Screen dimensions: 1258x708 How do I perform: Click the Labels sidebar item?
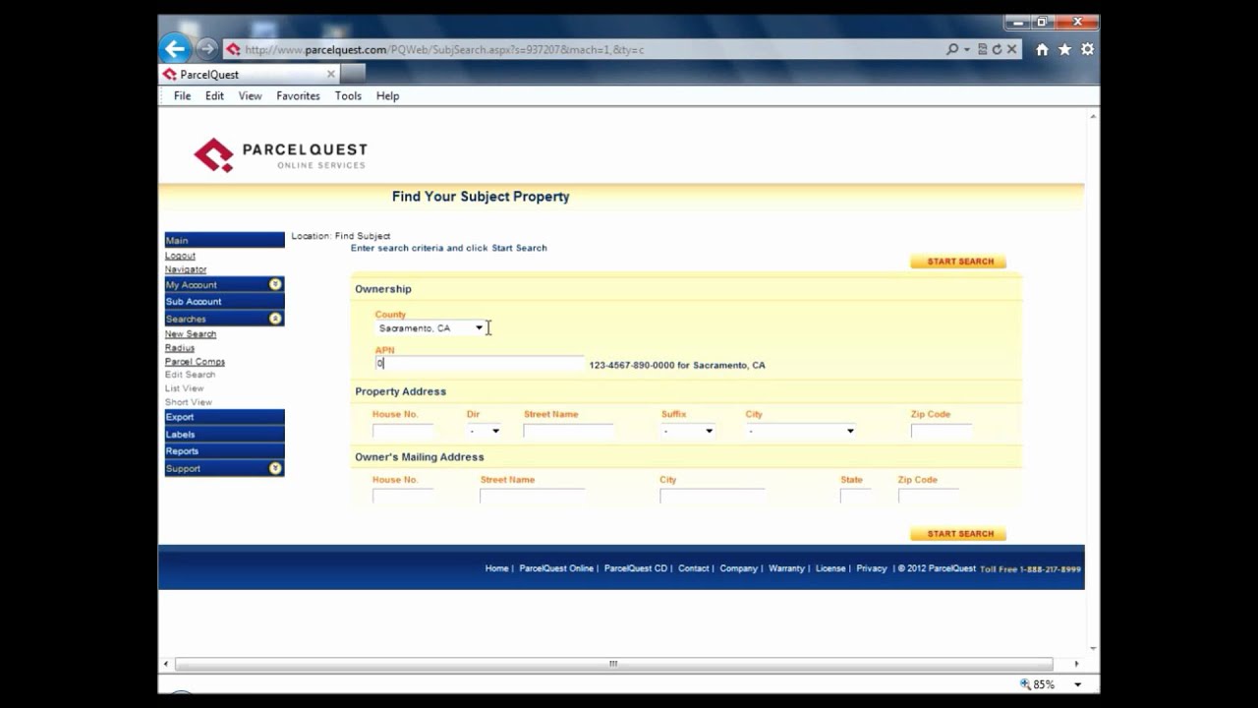click(x=224, y=434)
